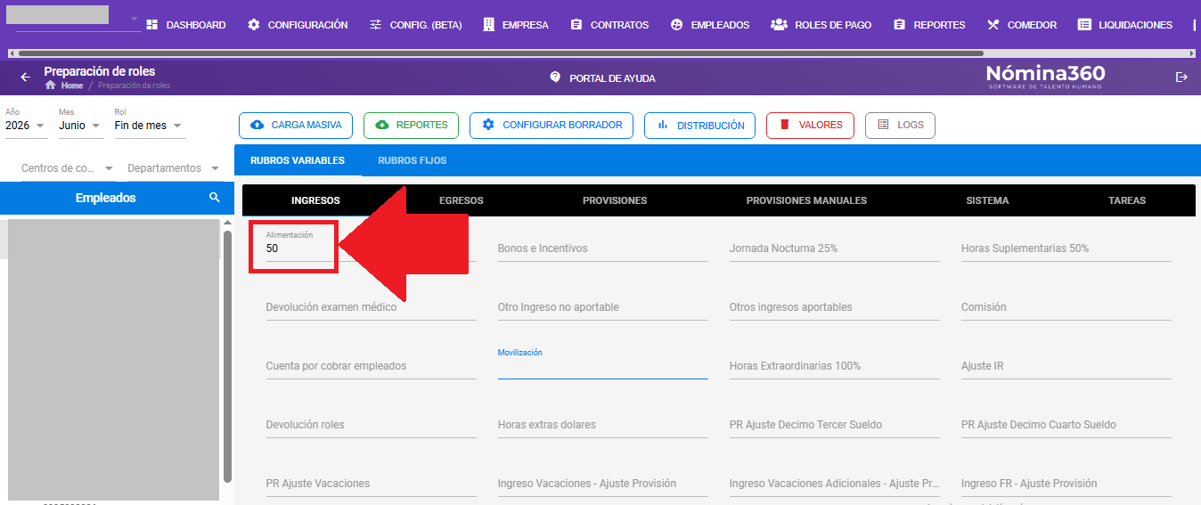Viewport: 1201px width, 505px height.
Task: Click the Dashboard grid icon
Action: click(151, 25)
